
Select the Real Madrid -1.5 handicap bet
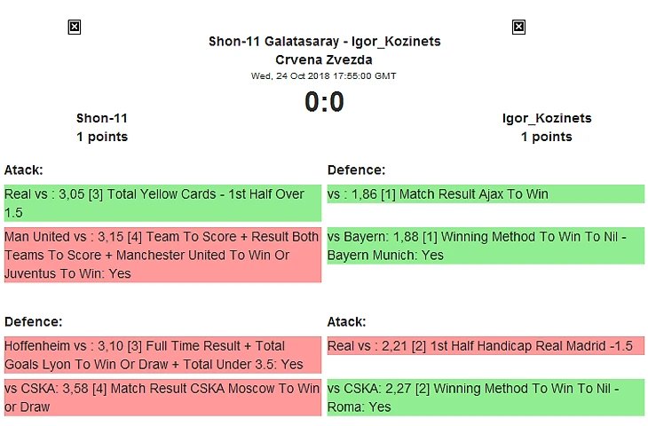[x=485, y=346]
